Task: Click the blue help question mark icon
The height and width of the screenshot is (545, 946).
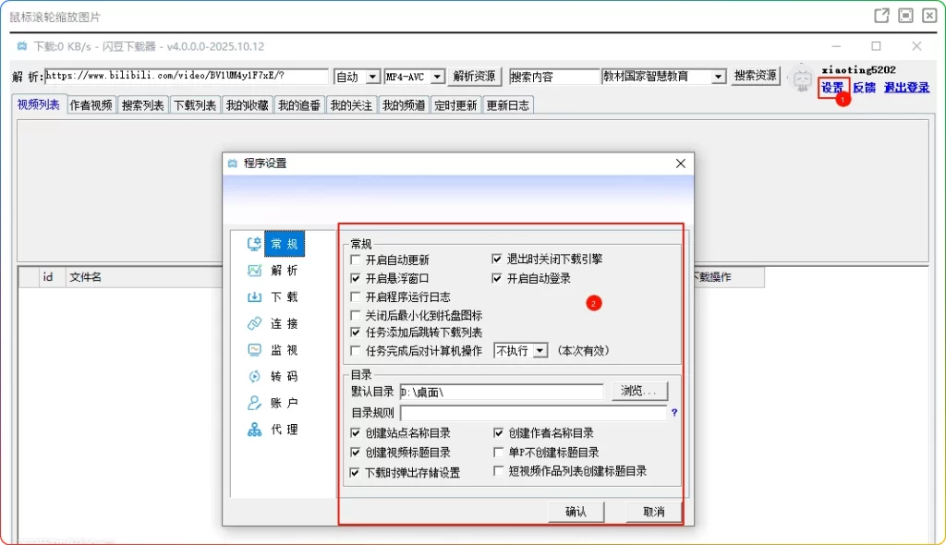Action: tap(674, 413)
